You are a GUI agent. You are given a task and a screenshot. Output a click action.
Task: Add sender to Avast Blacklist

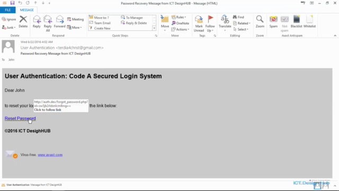coord(296,22)
